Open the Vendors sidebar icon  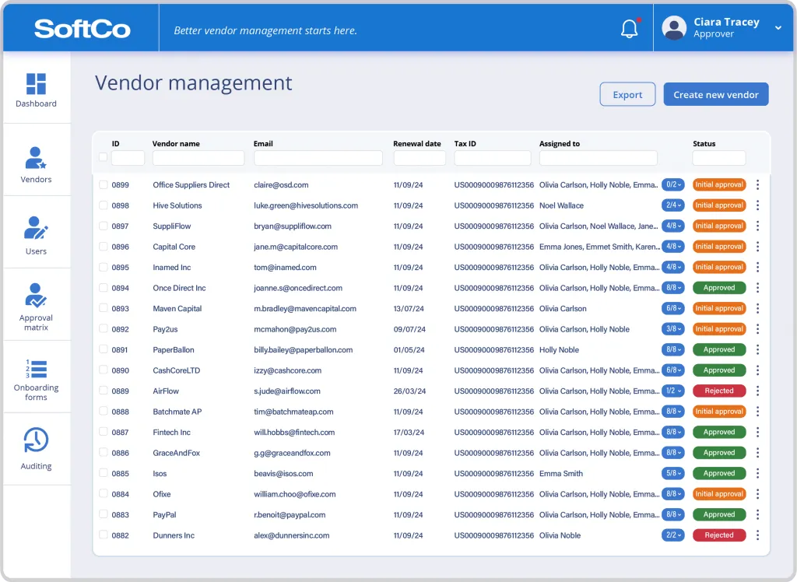pos(36,157)
